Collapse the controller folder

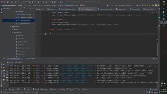(x=15, y=11)
